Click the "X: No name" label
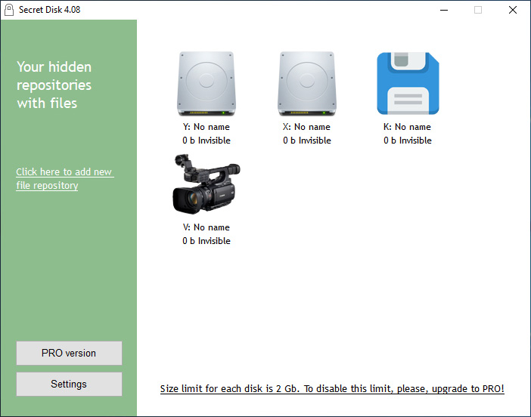531x417 pixels. coord(306,127)
